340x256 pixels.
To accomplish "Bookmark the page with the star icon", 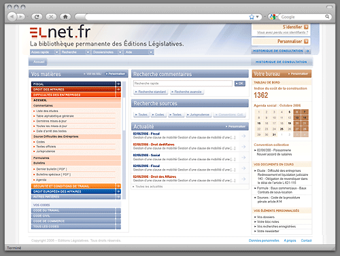I will tap(252, 17).
